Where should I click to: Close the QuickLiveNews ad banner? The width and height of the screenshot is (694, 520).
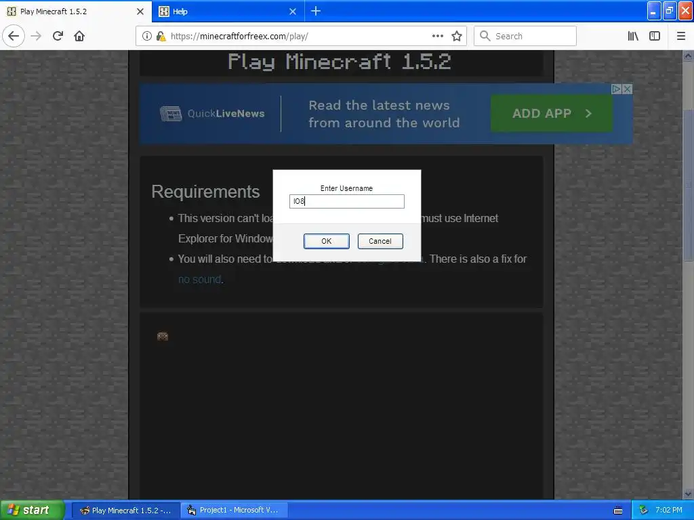(x=627, y=89)
